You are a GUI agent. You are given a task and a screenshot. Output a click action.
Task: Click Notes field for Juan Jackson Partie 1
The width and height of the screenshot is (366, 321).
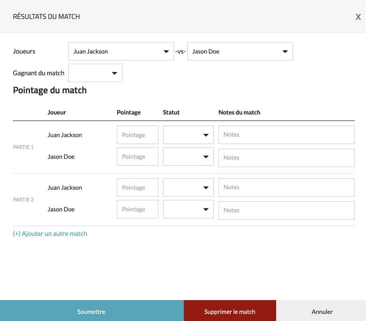pos(286,135)
